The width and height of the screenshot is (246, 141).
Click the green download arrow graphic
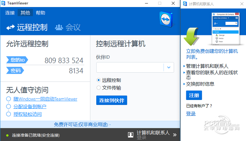point(191,36)
